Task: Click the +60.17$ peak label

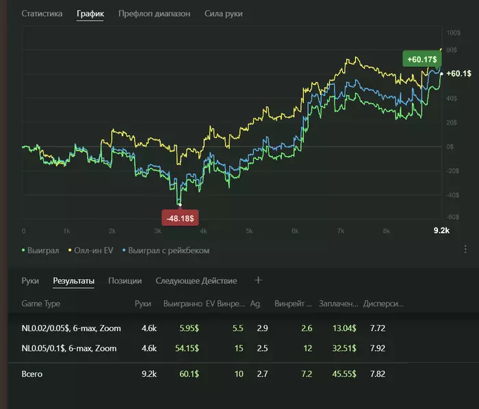Action: [x=422, y=60]
